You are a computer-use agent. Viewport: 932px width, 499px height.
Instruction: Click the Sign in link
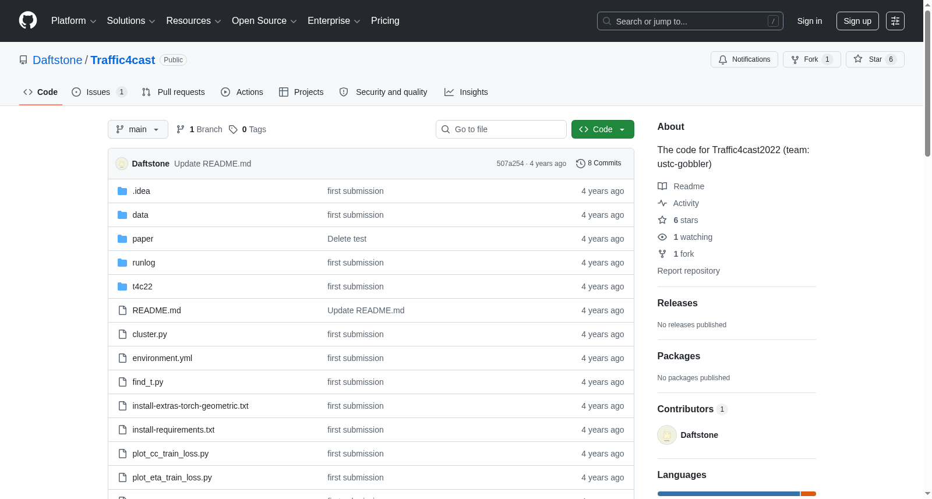tap(810, 21)
